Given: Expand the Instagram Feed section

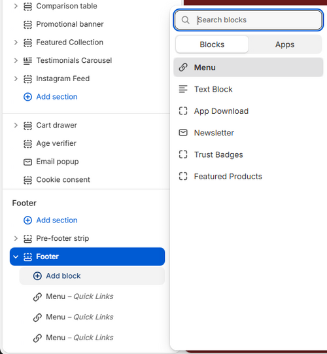Looking at the screenshot, I should click(x=16, y=79).
